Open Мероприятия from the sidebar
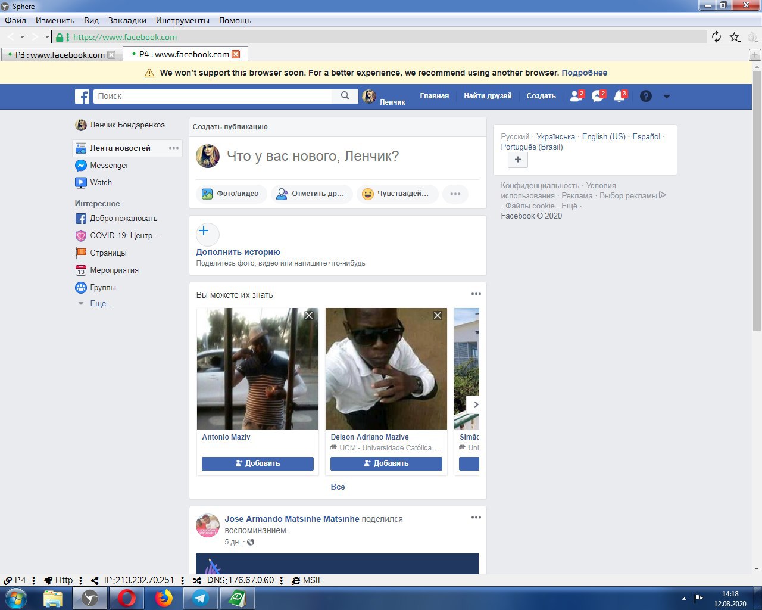 coord(107,270)
